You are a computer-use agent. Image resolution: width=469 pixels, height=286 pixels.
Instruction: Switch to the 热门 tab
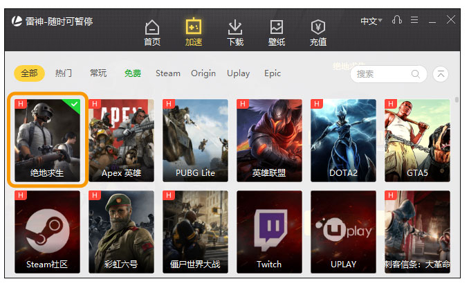coord(64,73)
